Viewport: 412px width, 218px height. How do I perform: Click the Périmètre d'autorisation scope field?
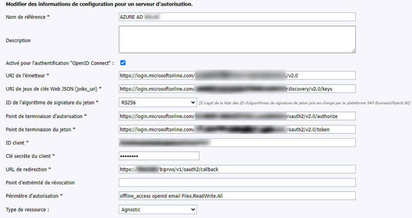pos(237,196)
